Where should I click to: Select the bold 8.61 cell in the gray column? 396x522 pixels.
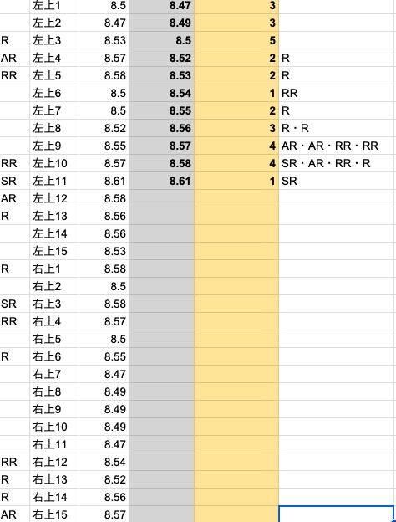161,181
